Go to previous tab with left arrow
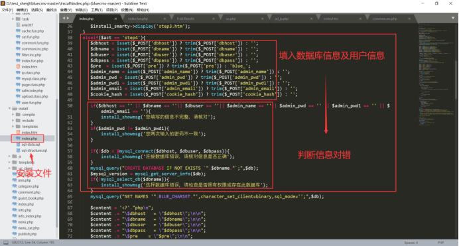The width and height of the screenshot is (459, 246). (64, 18)
